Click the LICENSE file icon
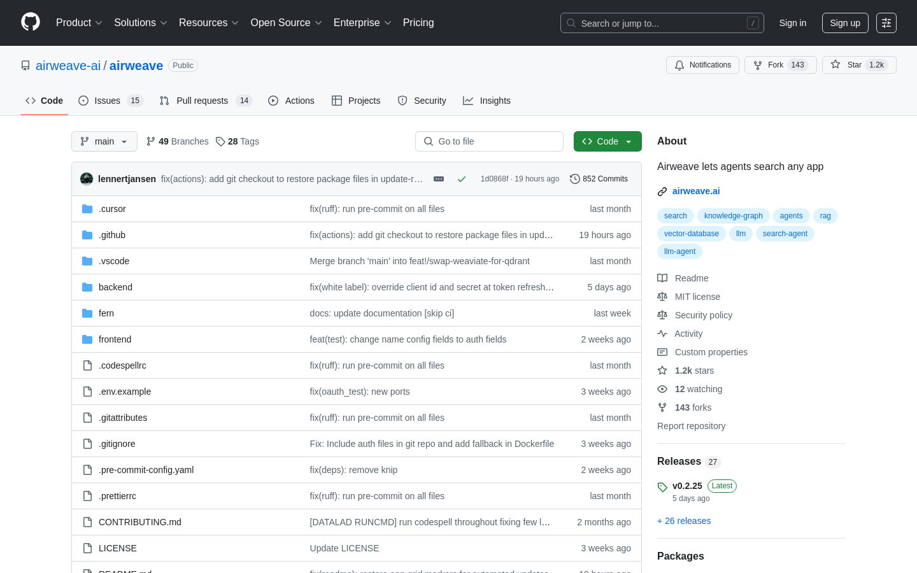Viewport: 917px width, 573px height. click(x=87, y=548)
